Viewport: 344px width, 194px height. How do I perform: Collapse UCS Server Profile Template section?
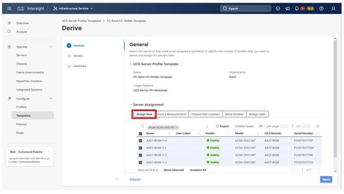pyautogui.click(x=131, y=64)
